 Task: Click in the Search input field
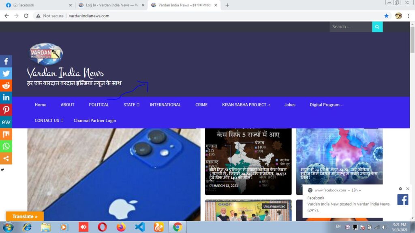coord(351,27)
